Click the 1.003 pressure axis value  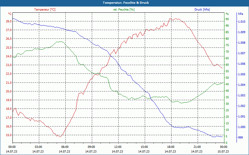coord(242,95)
